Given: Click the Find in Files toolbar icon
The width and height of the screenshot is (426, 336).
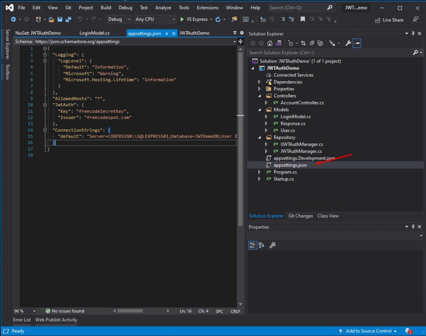Looking at the screenshot, I should [x=234, y=19].
